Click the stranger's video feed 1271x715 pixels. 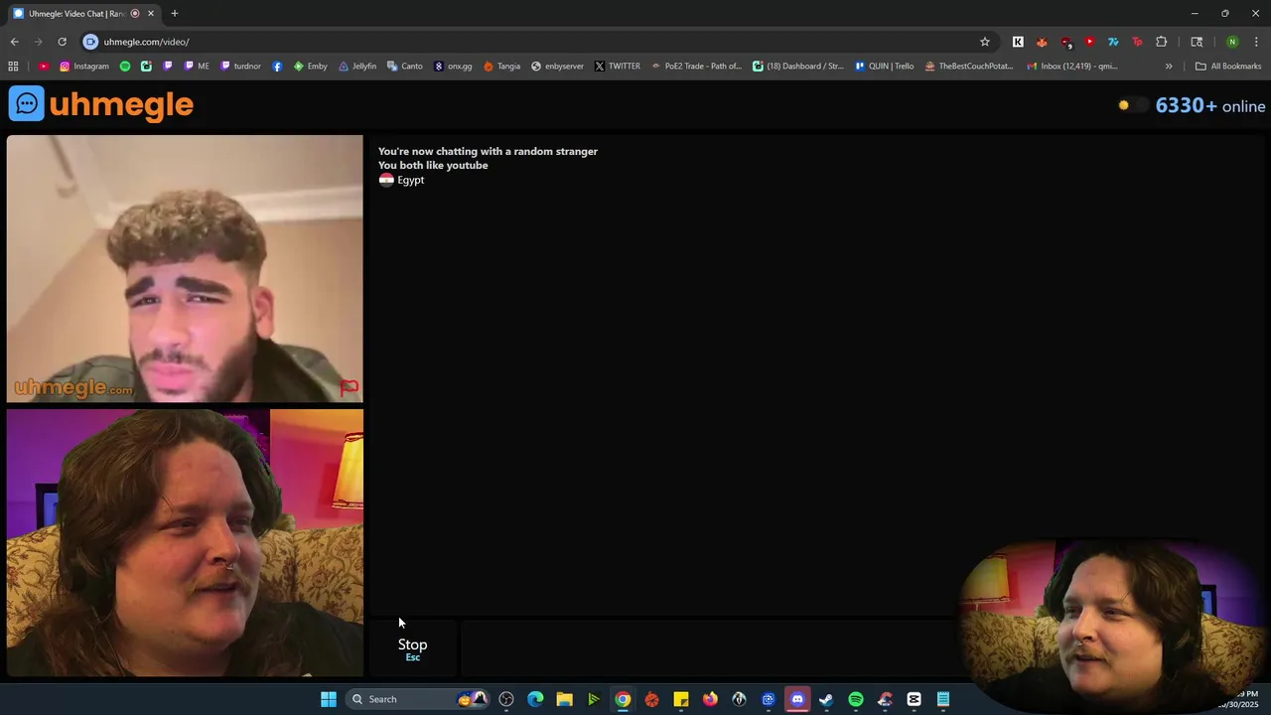185,268
